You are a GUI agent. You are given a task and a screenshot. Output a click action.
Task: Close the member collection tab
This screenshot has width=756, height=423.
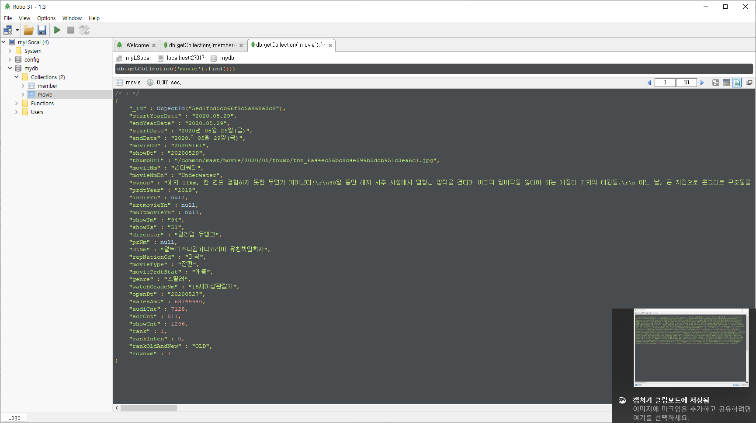pyautogui.click(x=241, y=45)
